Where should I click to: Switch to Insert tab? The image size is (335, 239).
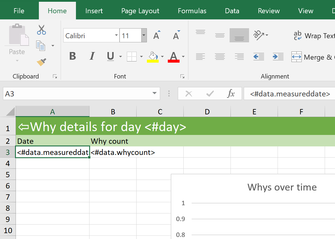coord(94,11)
